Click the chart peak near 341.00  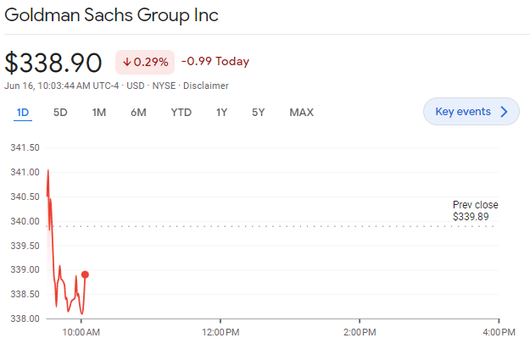coord(47,170)
